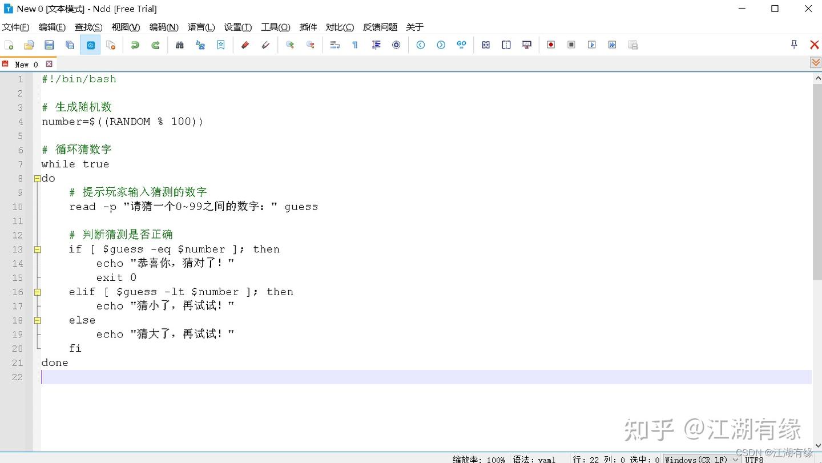Toggle word wrap mode

click(334, 45)
